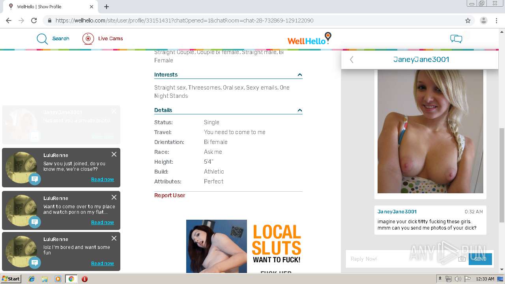Reload the page
The width and height of the screenshot is (505, 284).
(34, 21)
